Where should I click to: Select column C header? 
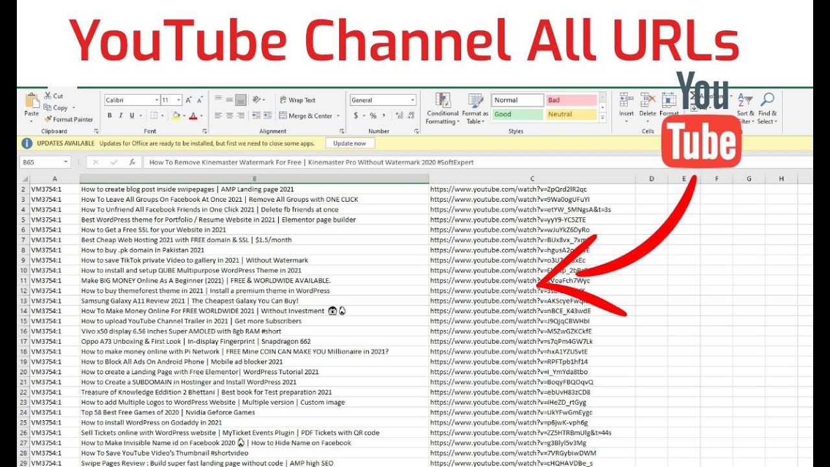[532, 178]
